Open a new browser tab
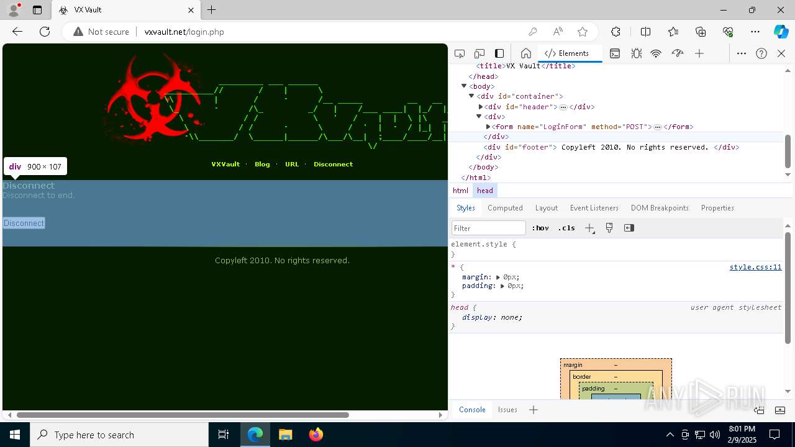This screenshot has height=447, width=795. pos(212,10)
